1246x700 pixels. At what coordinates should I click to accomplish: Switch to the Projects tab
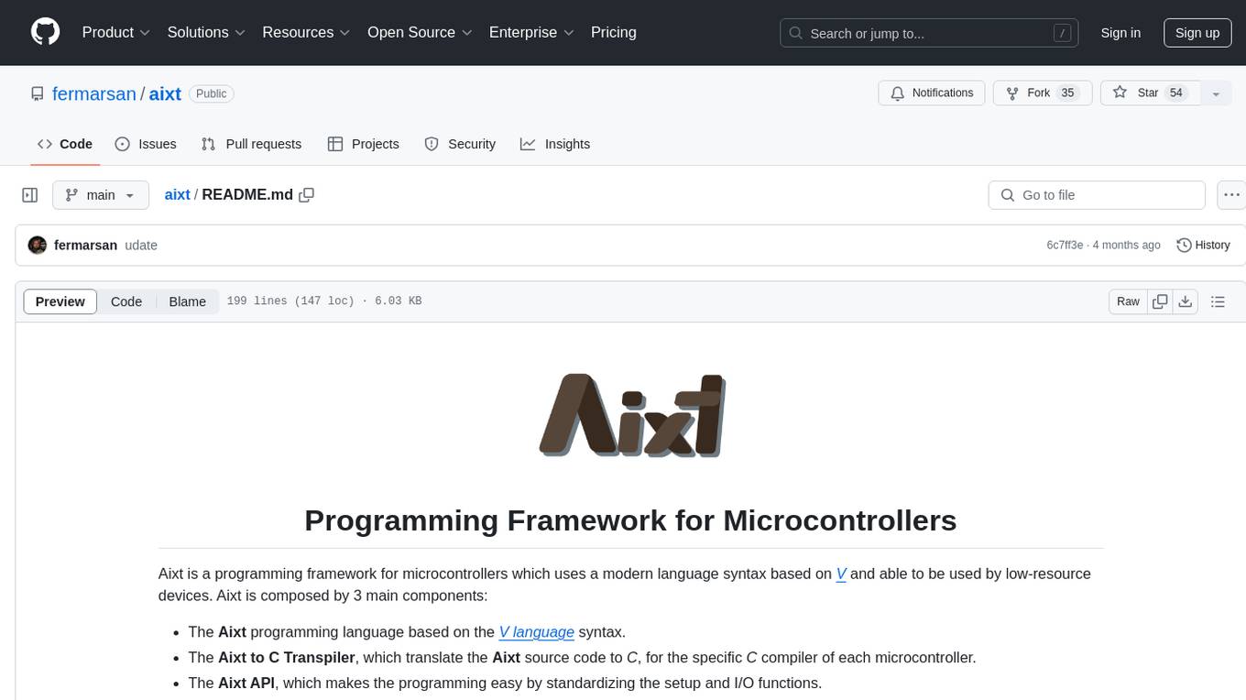(364, 144)
